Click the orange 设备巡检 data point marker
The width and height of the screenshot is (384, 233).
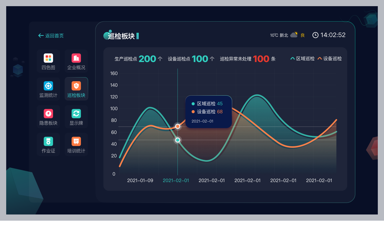(x=178, y=126)
